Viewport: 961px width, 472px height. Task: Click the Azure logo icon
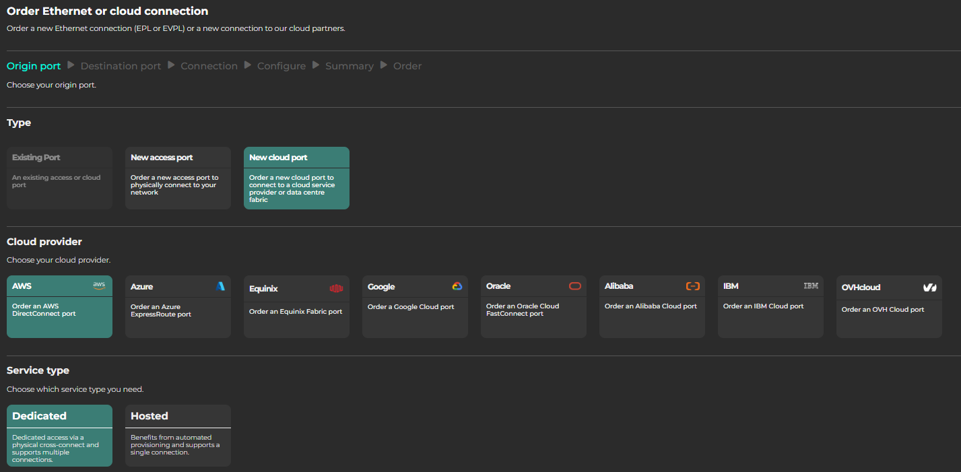[220, 286]
